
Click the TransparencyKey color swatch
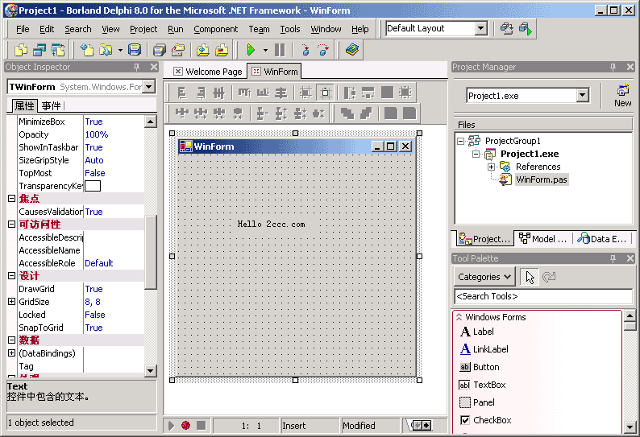(x=93, y=186)
